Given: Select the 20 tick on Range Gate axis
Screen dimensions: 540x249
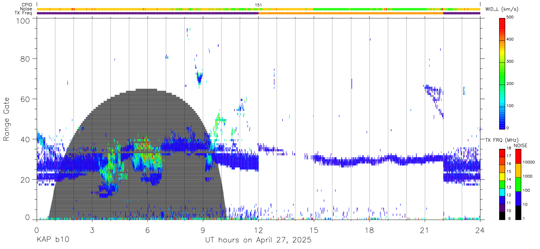Looking at the screenshot, I should [26, 180].
